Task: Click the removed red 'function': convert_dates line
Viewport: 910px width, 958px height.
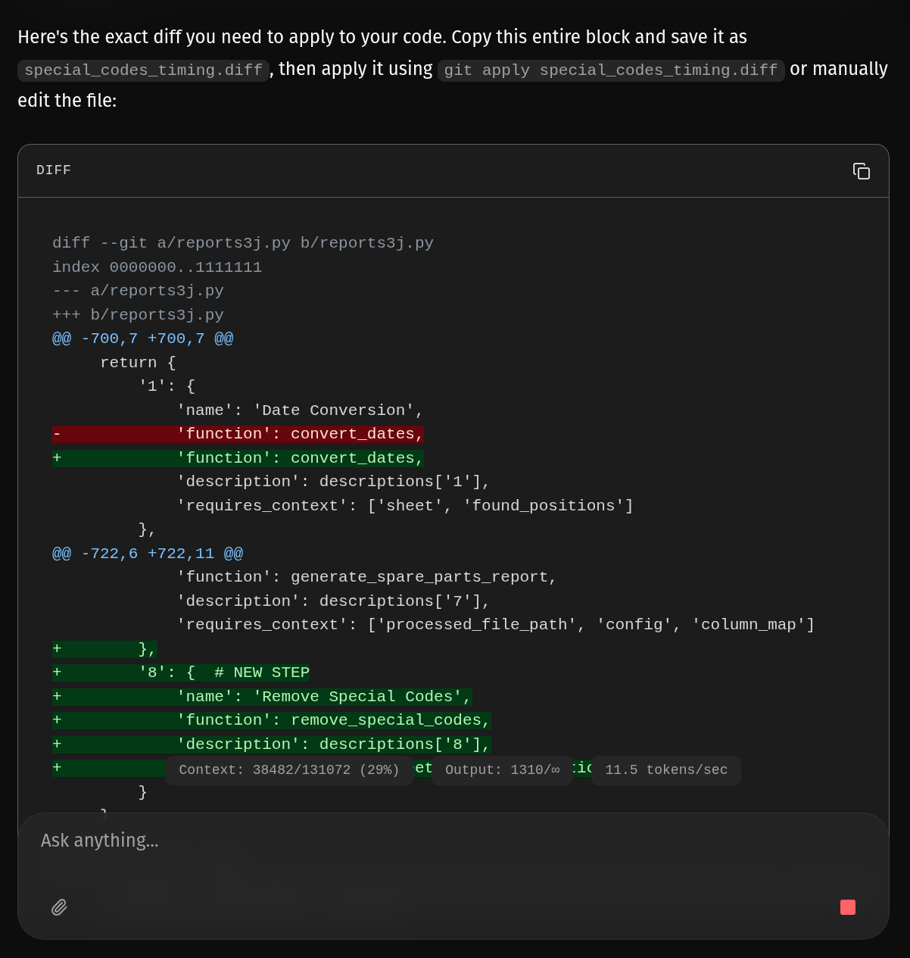Action: click(238, 434)
